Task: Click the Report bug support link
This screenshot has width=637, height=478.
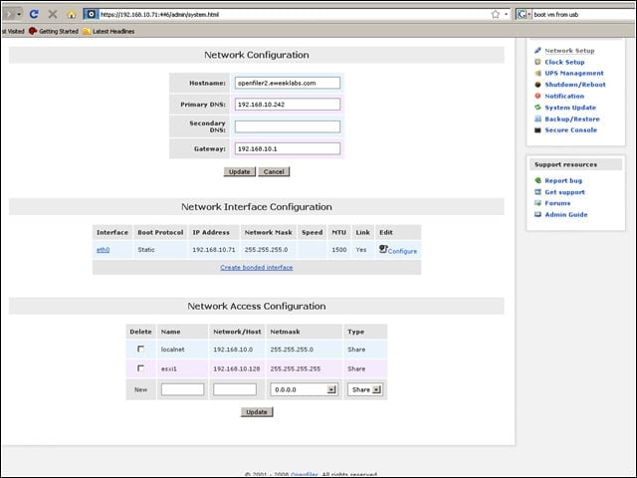Action: click(x=563, y=180)
